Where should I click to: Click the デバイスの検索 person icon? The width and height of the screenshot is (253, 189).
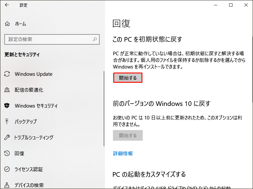(x=7, y=185)
